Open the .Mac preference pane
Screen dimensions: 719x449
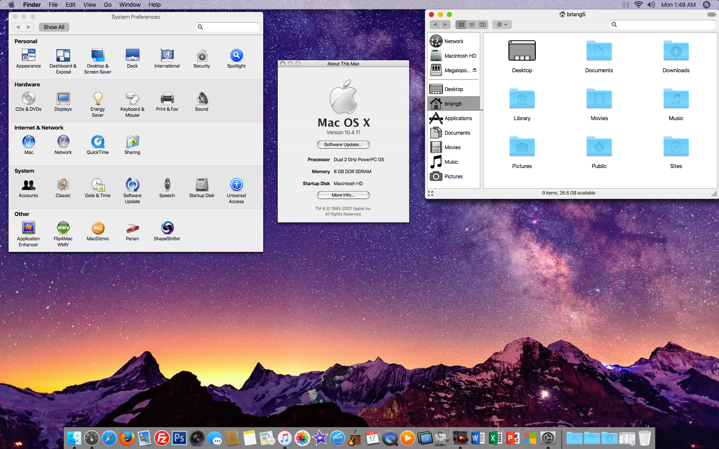tap(28, 145)
